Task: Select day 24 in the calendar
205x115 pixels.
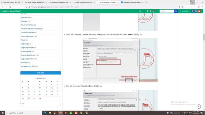Action: click(40, 95)
